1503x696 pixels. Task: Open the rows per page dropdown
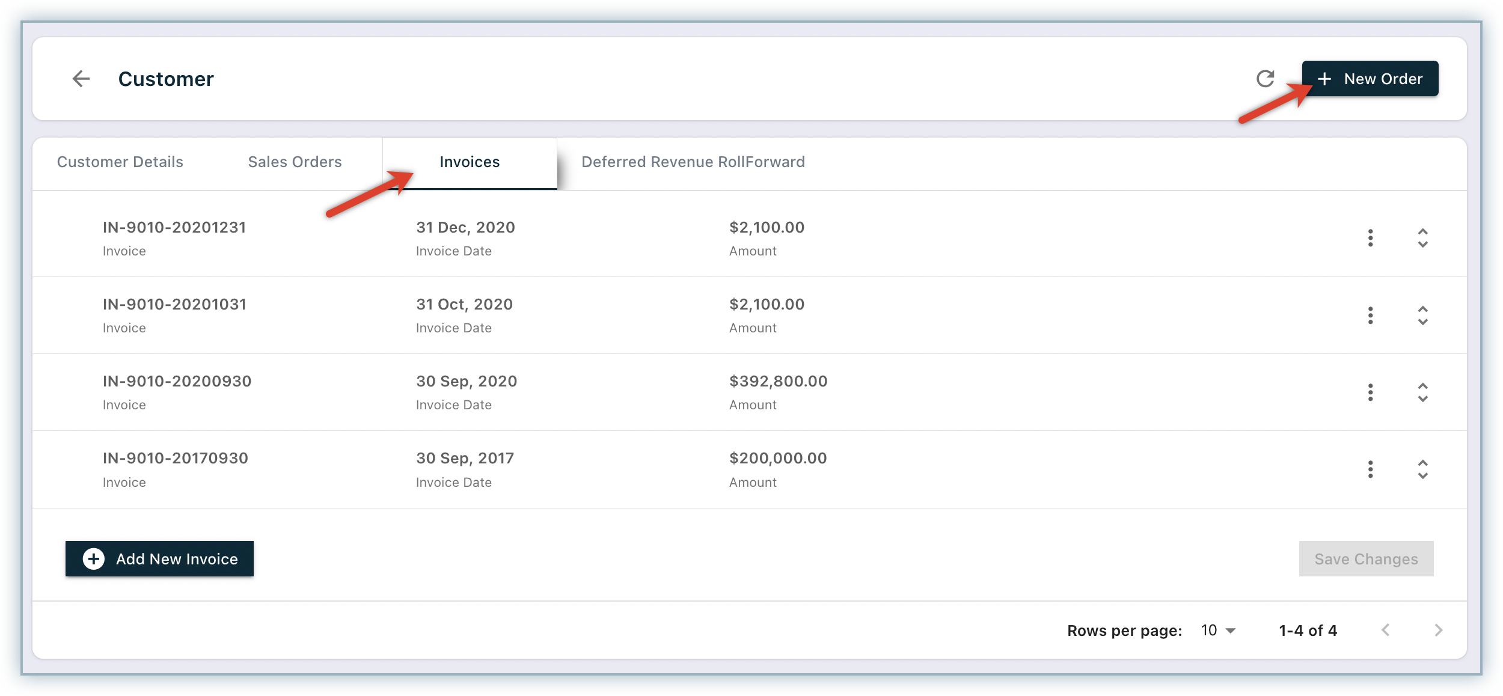coord(1218,630)
